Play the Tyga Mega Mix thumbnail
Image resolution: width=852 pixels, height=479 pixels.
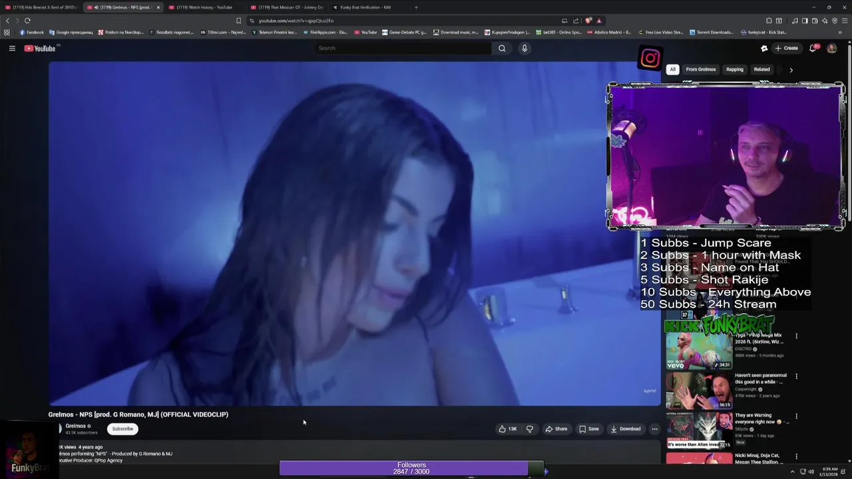[x=698, y=351]
